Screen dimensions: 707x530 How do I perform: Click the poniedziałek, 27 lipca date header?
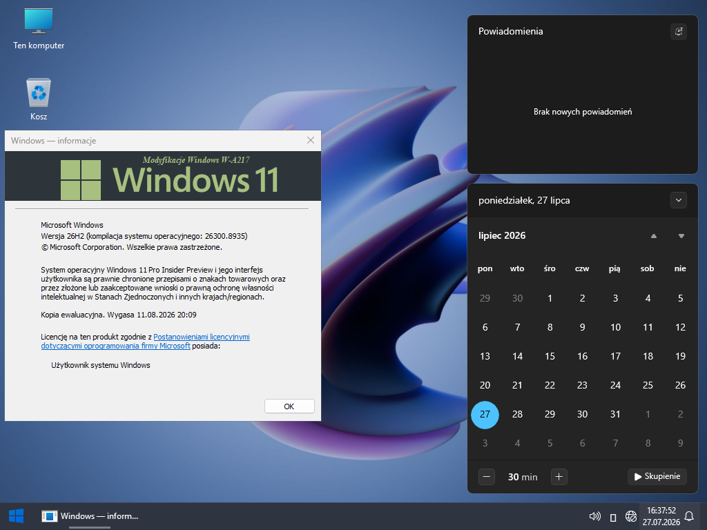click(x=524, y=201)
